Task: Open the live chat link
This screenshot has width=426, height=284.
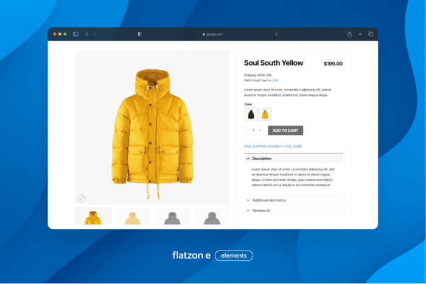Action: coord(272,80)
